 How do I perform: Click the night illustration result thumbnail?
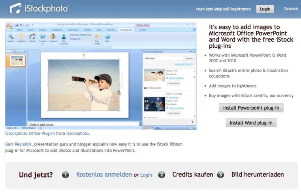pyautogui.click(x=154, y=104)
